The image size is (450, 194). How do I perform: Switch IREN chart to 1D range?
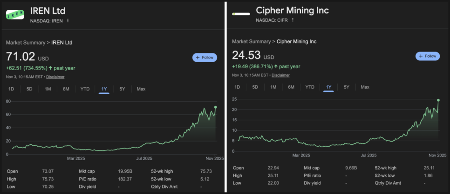tap(12, 89)
